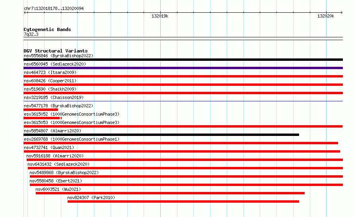Image resolution: width=354 pixels, height=217 pixels.
Task: Click the short red nsv5477178 bar
Action: (x=41, y=110)
